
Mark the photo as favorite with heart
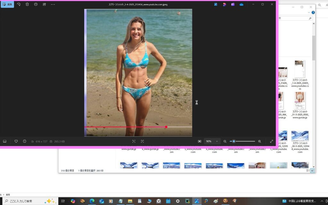click(x=16, y=141)
